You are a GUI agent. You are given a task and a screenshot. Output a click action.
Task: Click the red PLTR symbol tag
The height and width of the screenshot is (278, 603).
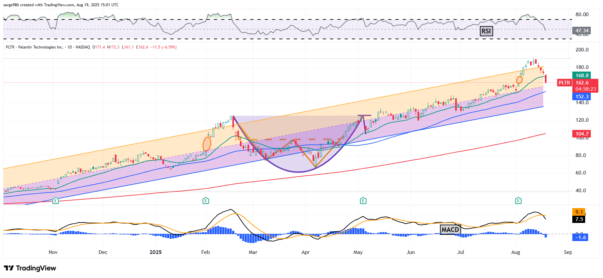coord(564,83)
